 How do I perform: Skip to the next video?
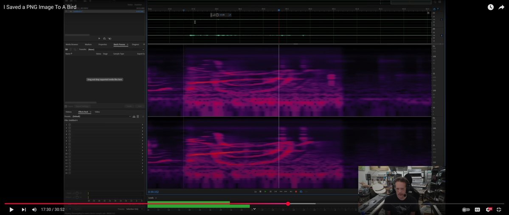pyautogui.click(x=24, y=209)
